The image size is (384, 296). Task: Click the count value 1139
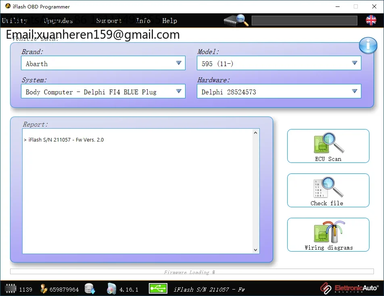[26, 290]
